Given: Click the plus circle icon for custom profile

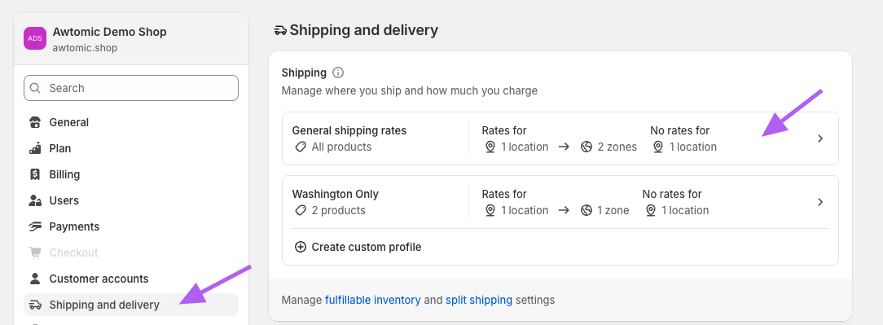Looking at the screenshot, I should coord(300,247).
